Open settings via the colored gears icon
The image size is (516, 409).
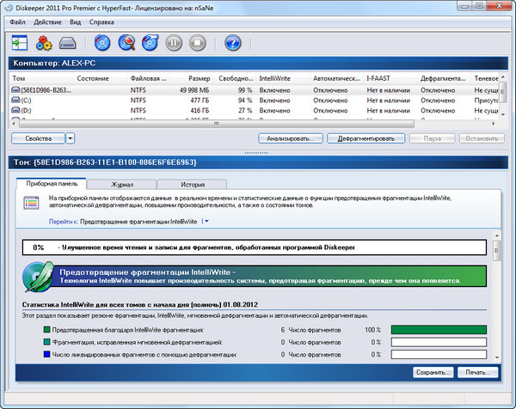point(44,42)
